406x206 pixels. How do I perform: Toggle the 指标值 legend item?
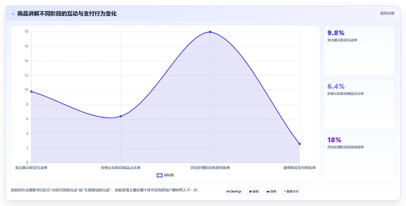tap(165, 175)
